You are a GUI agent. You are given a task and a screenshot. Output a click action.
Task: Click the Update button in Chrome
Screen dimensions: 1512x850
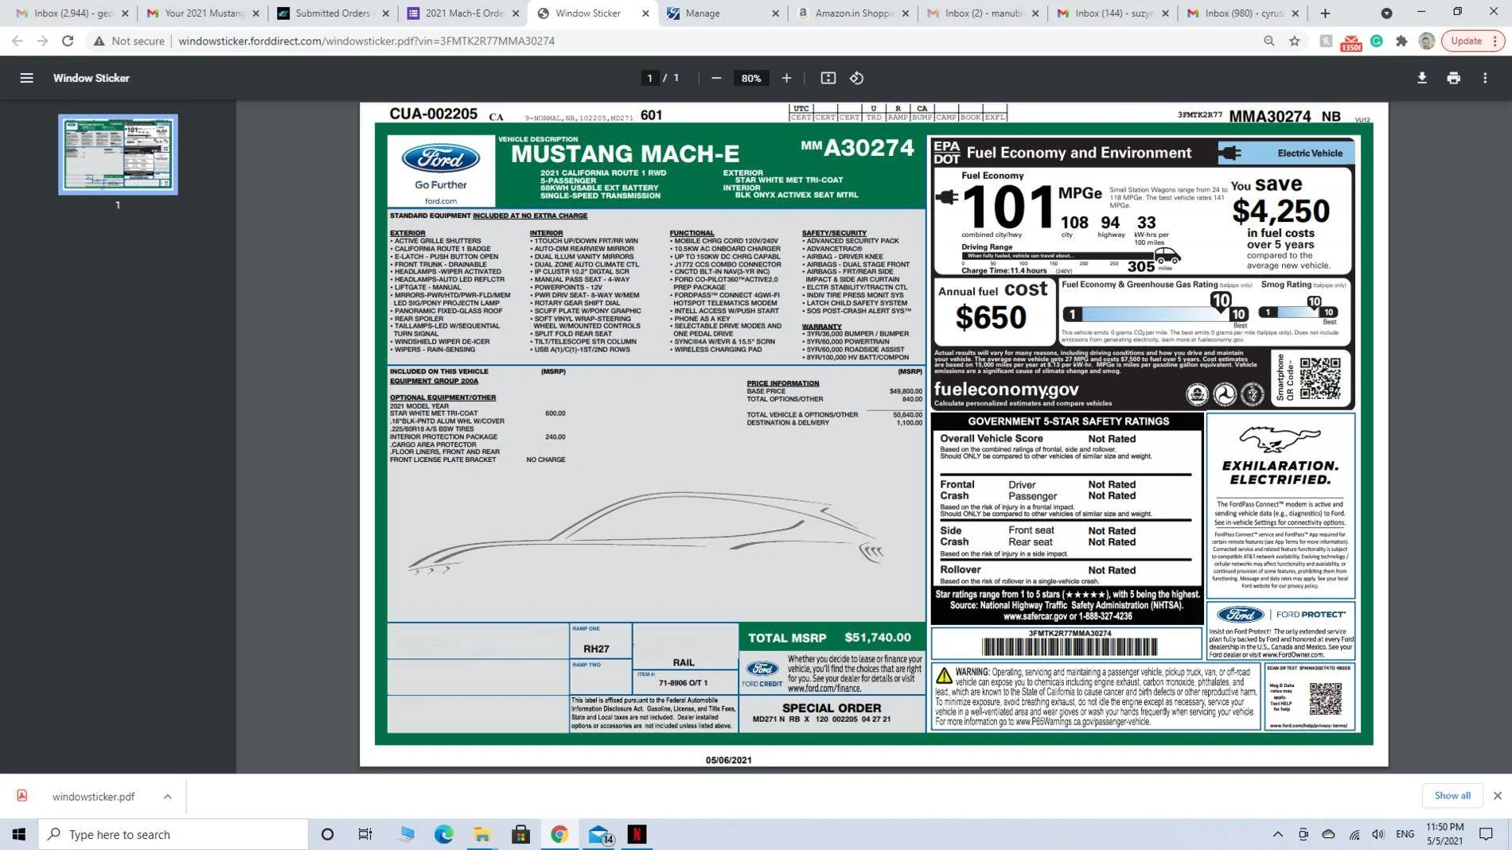click(1473, 41)
